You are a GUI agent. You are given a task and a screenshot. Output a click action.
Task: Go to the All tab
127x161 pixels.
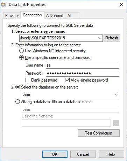point(69,16)
